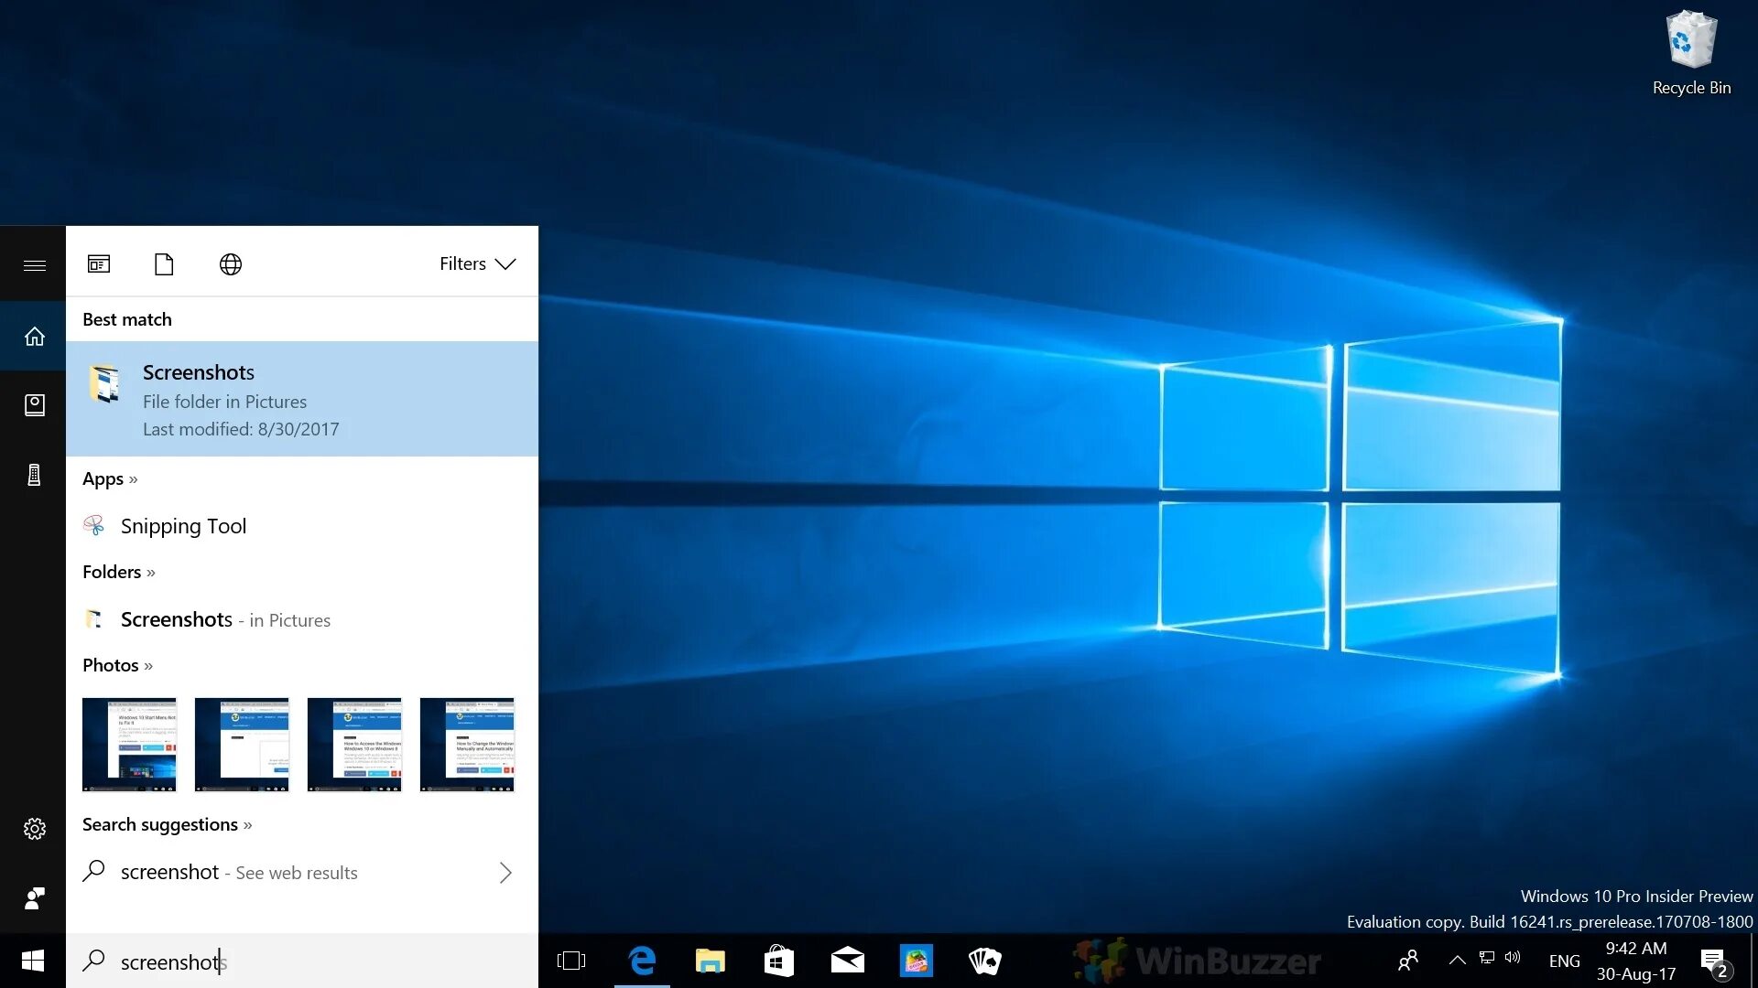Open Cortana Home in the sidebar
The image size is (1758, 988).
pos(34,336)
